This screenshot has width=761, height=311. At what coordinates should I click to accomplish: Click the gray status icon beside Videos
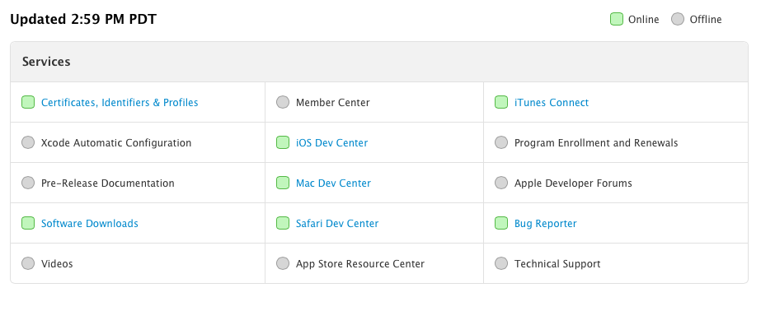click(x=28, y=263)
